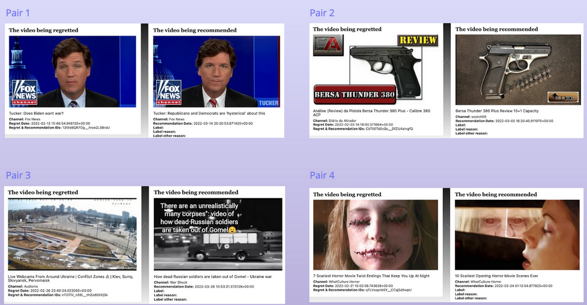Open title 'Análise (Review) da Pistola Bersa Thunder 380 Plus'
This screenshot has width=587, height=305.
pyautogui.click(x=372, y=113)
